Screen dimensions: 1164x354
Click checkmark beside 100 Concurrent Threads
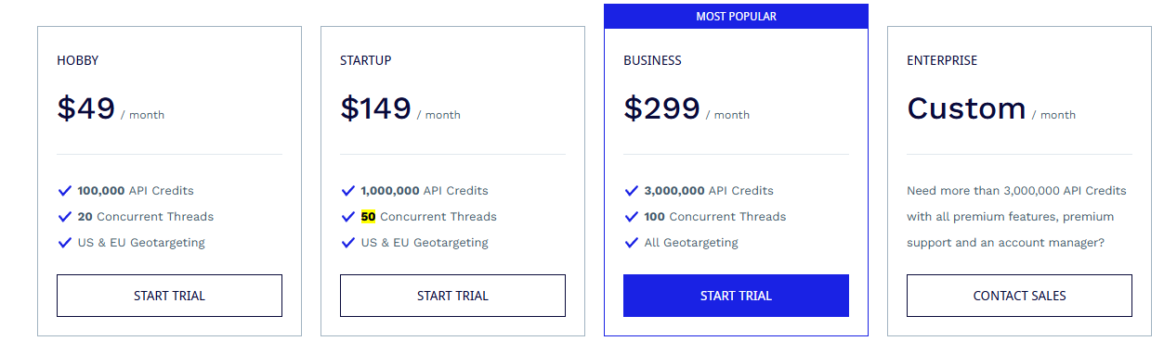point(631,217)
